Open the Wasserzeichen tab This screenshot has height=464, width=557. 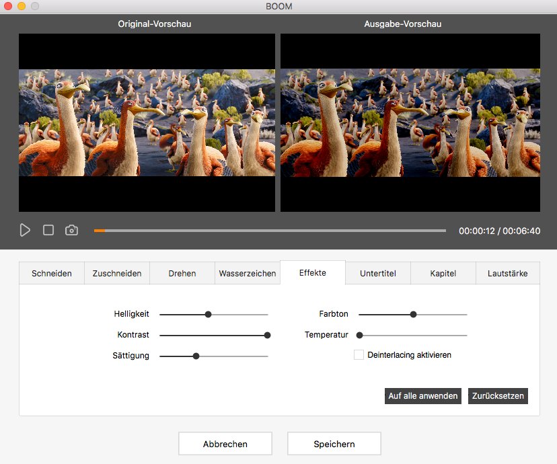(x=247, y=273)
